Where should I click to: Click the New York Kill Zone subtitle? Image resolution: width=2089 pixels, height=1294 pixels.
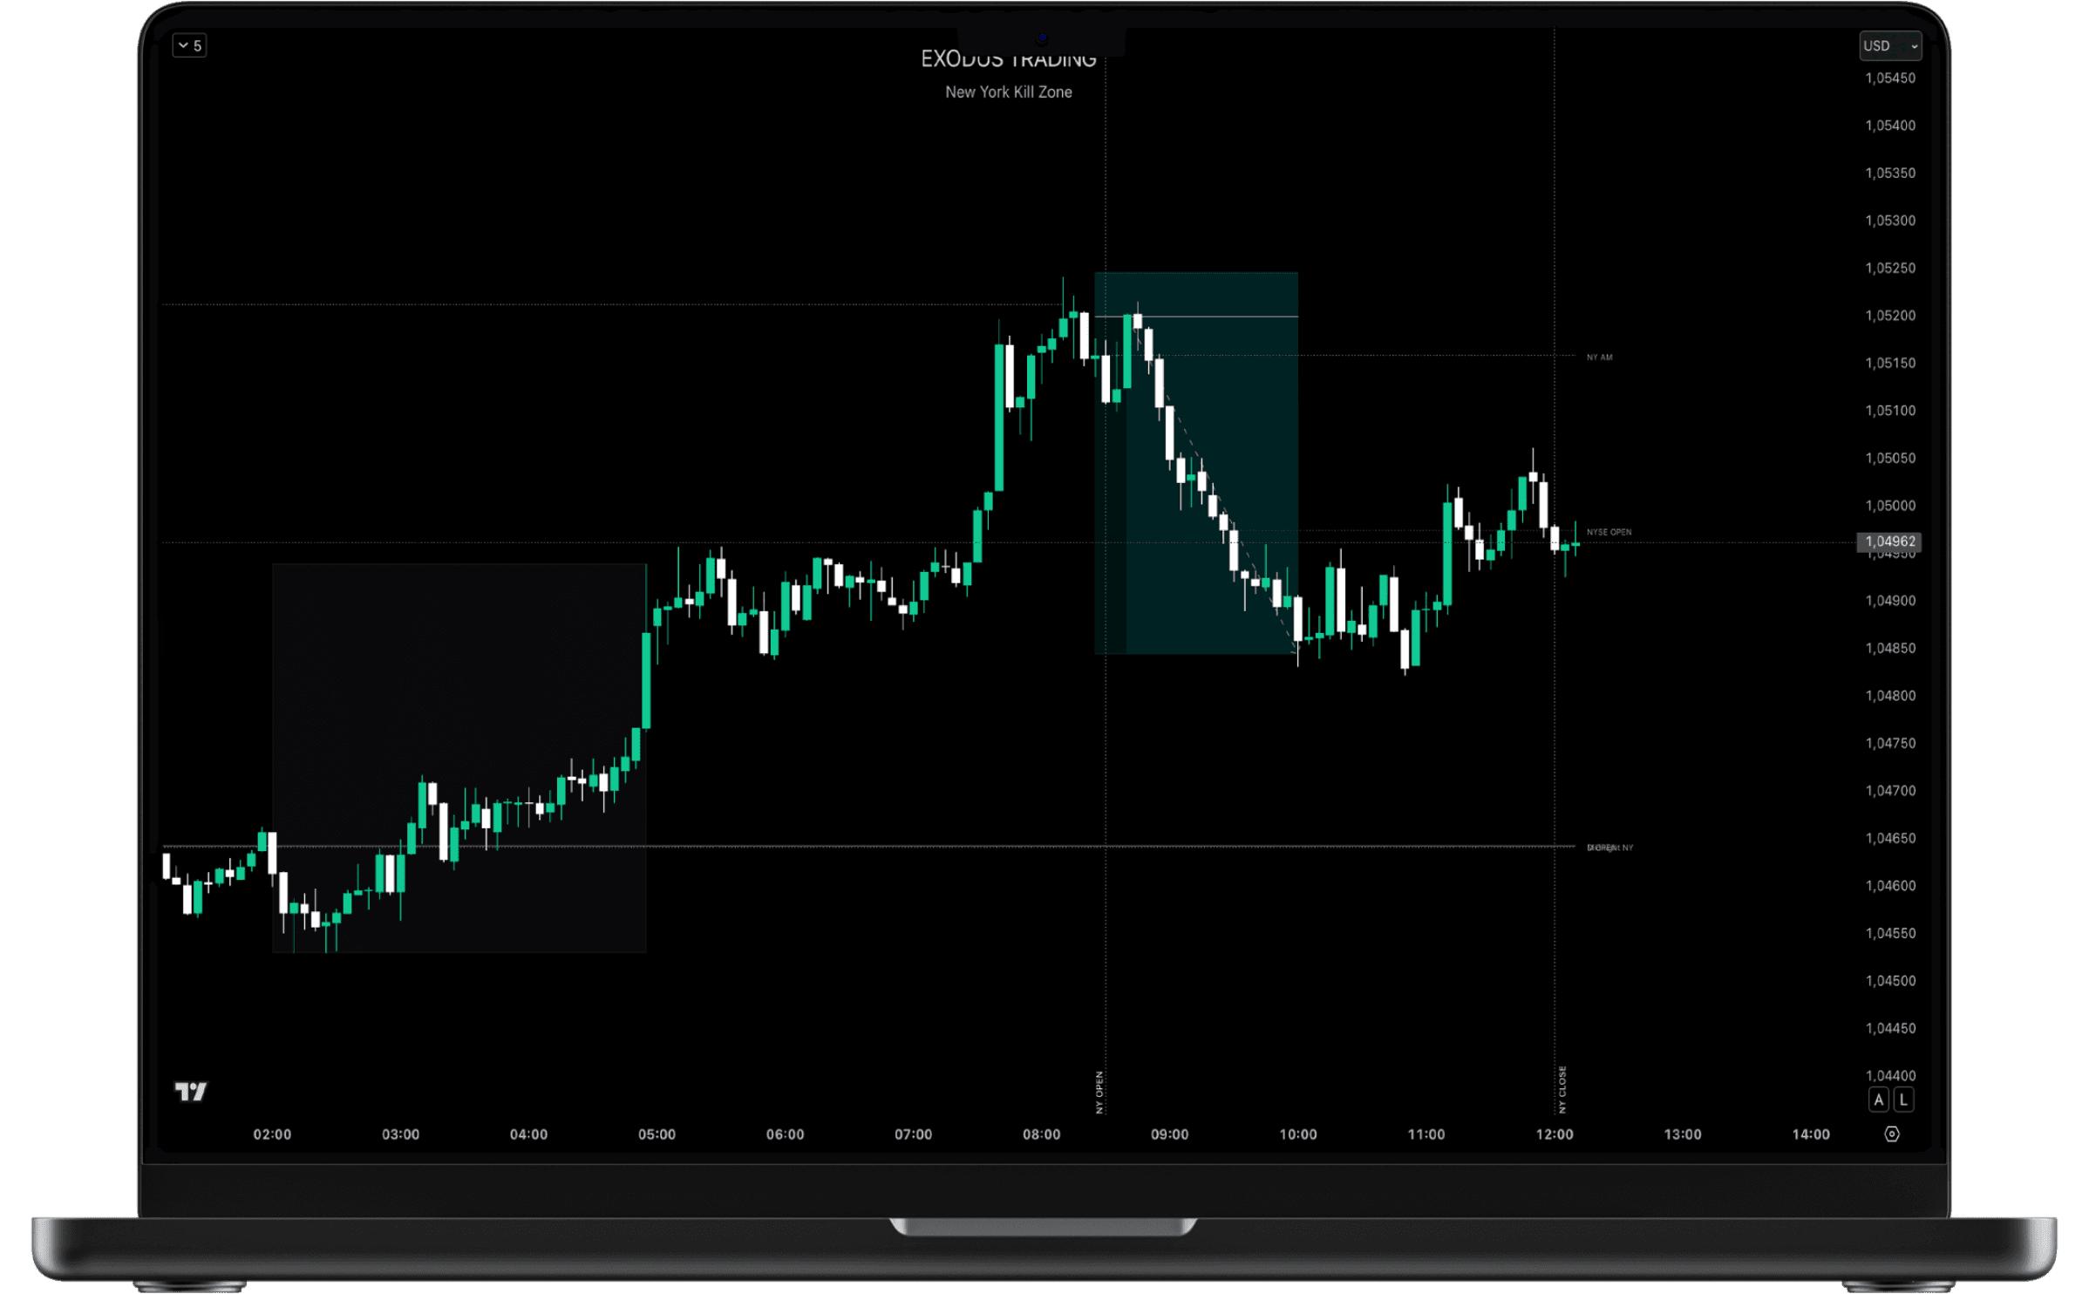pos(1008,92)
